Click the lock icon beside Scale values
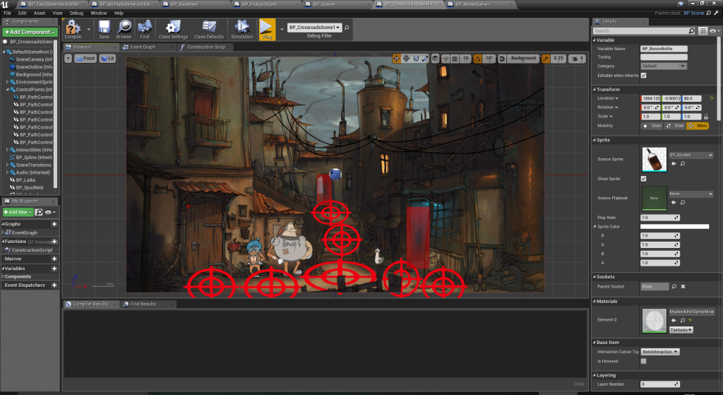 (x=706, y=117)
